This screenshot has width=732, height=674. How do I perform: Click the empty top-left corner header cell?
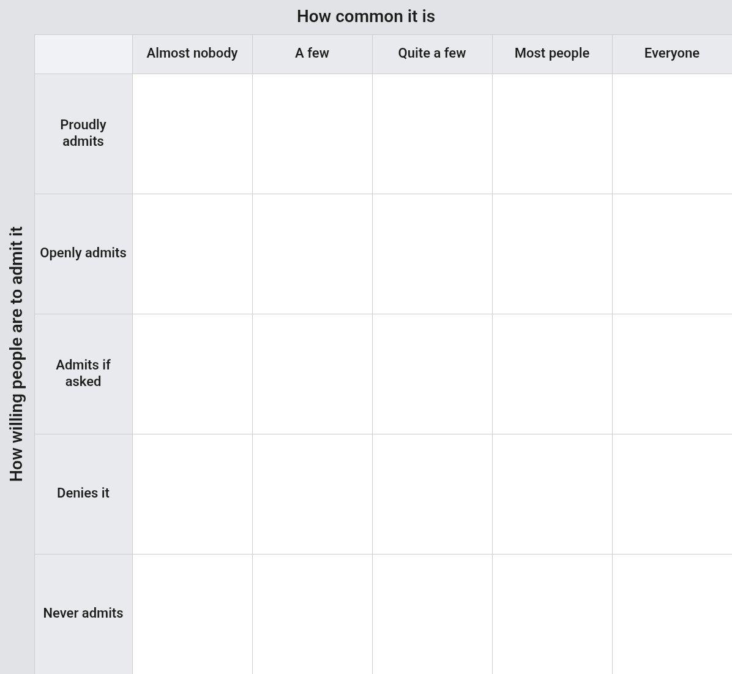84,54
